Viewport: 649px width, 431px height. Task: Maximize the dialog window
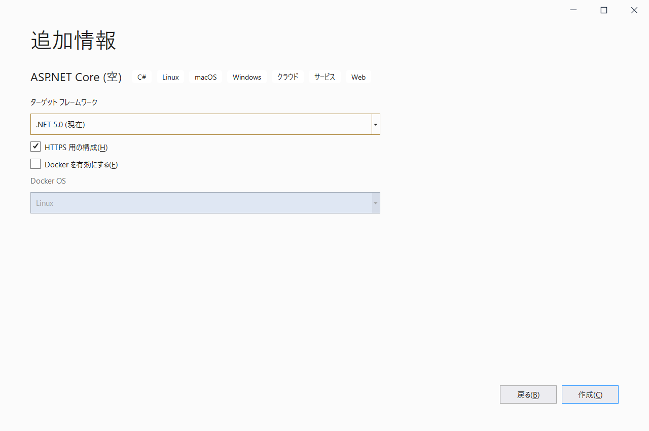pos(604,10)
